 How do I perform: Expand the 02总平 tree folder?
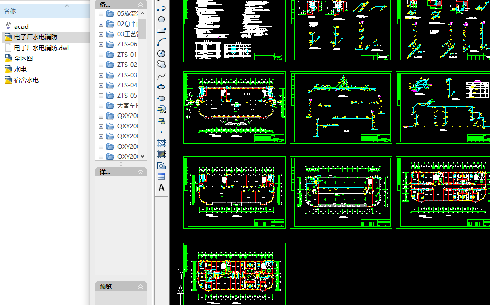[x=101, y=24]
